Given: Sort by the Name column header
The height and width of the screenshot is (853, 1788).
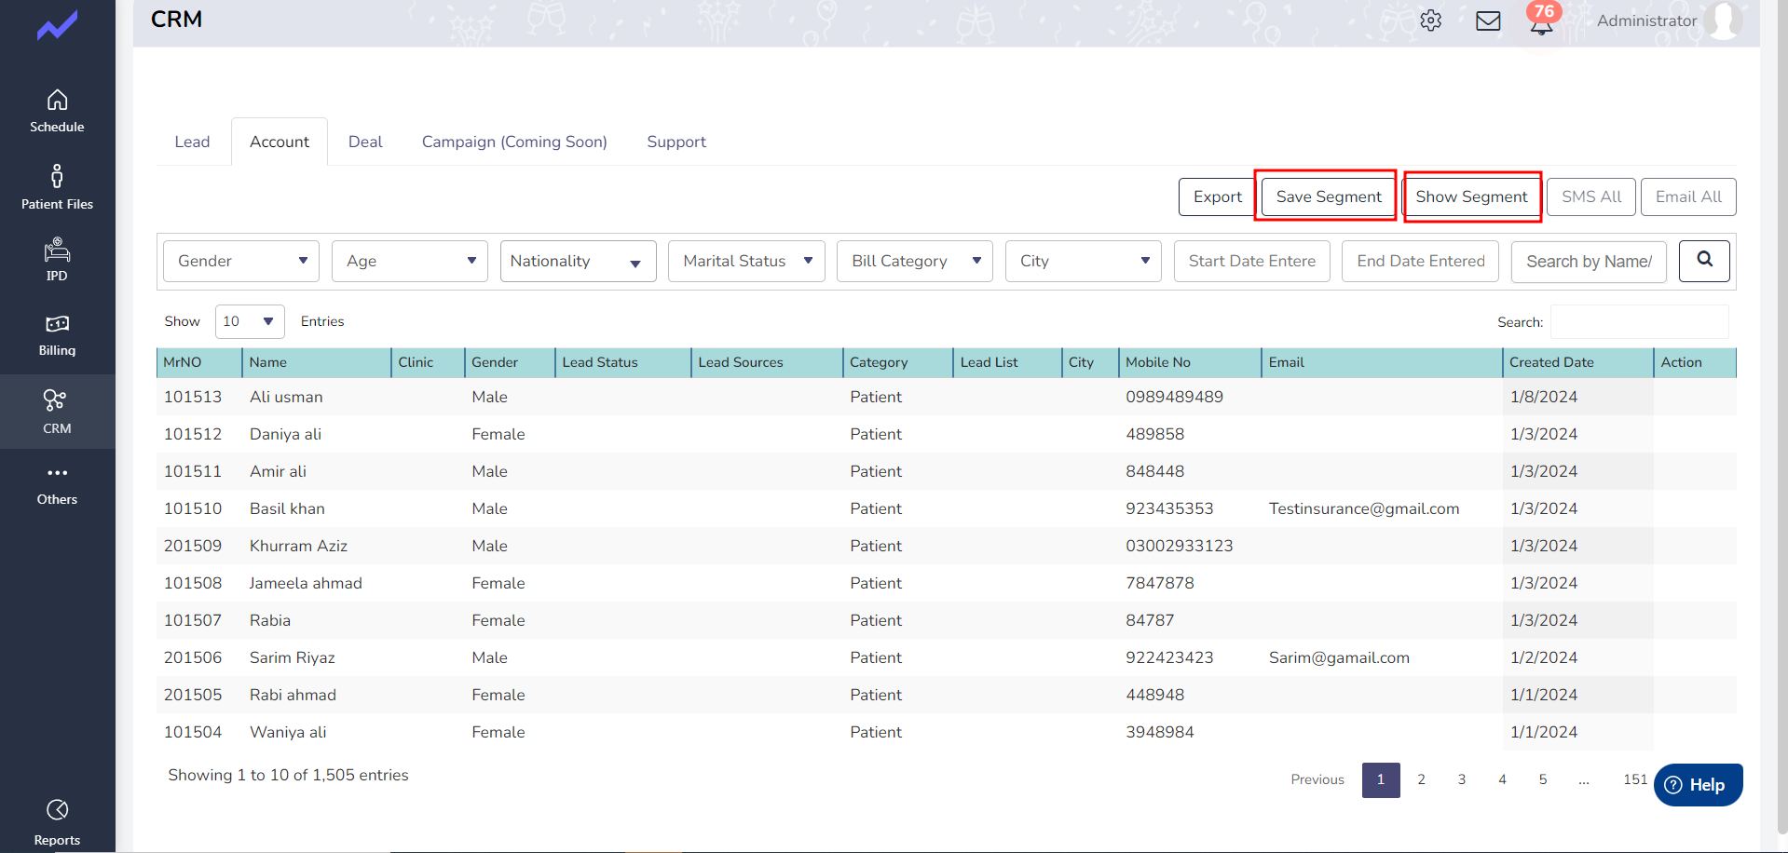Looking at the screenshot, I should pos(317,362).
